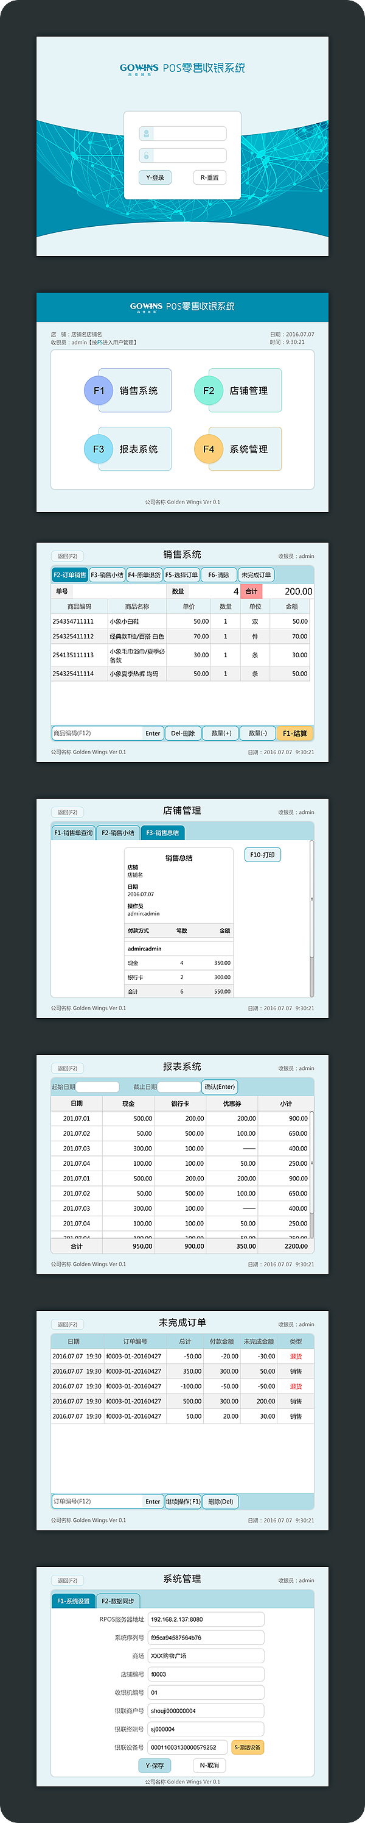Click the 数量(+) button
Viewport: 365px width, 1823px height.
221,733
